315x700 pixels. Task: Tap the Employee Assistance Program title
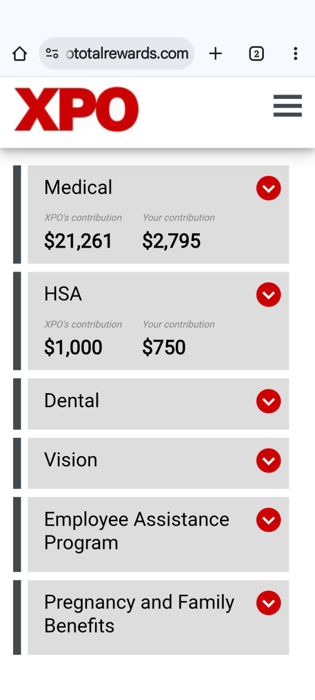coord(137,531)
